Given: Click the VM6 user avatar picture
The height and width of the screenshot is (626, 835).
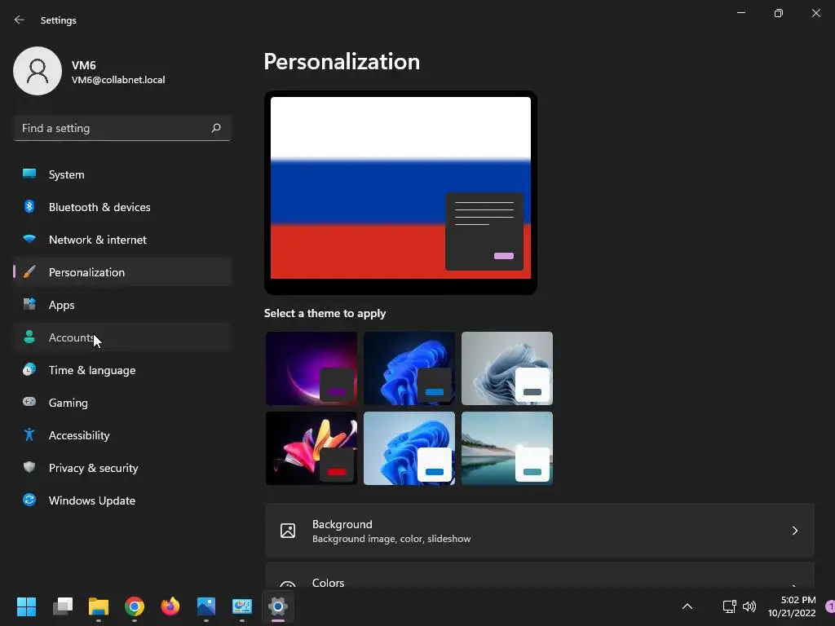Looking at the screenshot, I should (38, 71).
